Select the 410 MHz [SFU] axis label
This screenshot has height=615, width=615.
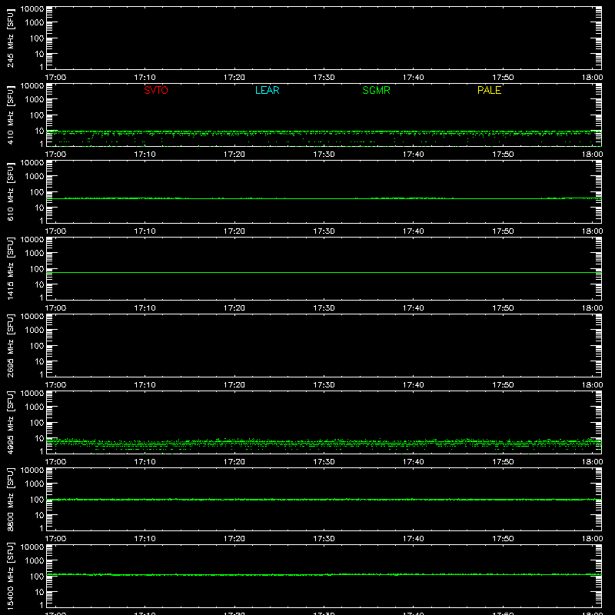10,115
